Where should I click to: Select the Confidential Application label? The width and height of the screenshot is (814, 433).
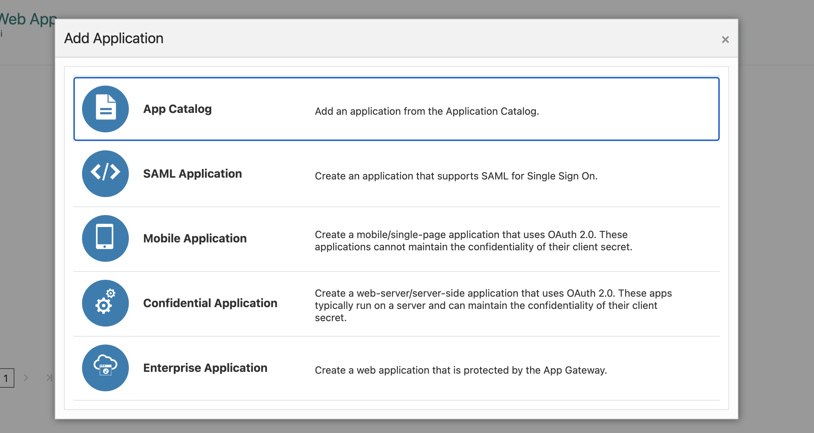click(x=210, y=303)
